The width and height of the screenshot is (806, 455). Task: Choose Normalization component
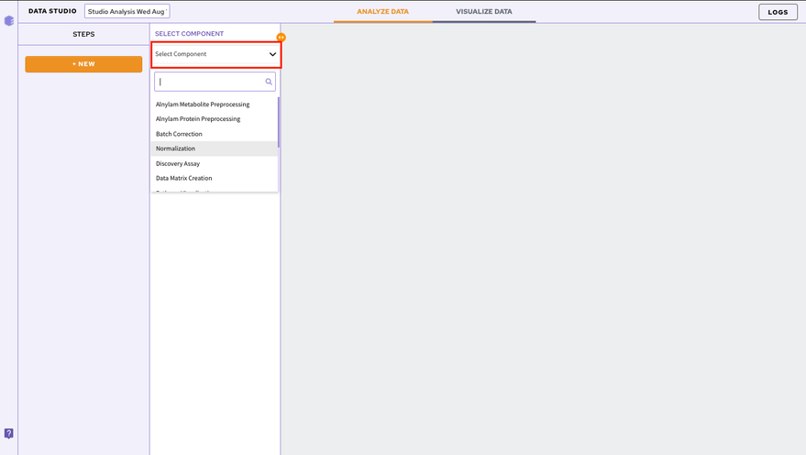pyautogui.click(x=215, y=149)
